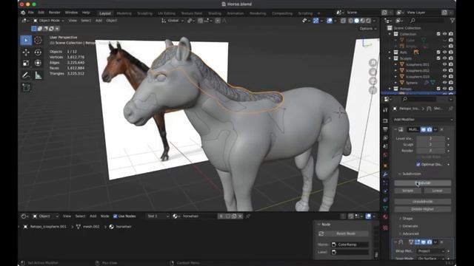This screenshot has height=266, width=474.
Task: Click the Unsubdivide button
Action: 423,202
